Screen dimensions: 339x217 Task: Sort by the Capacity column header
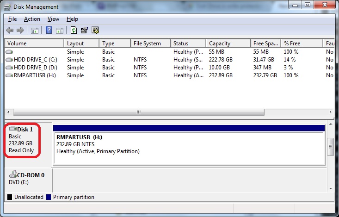pos(228,43)
